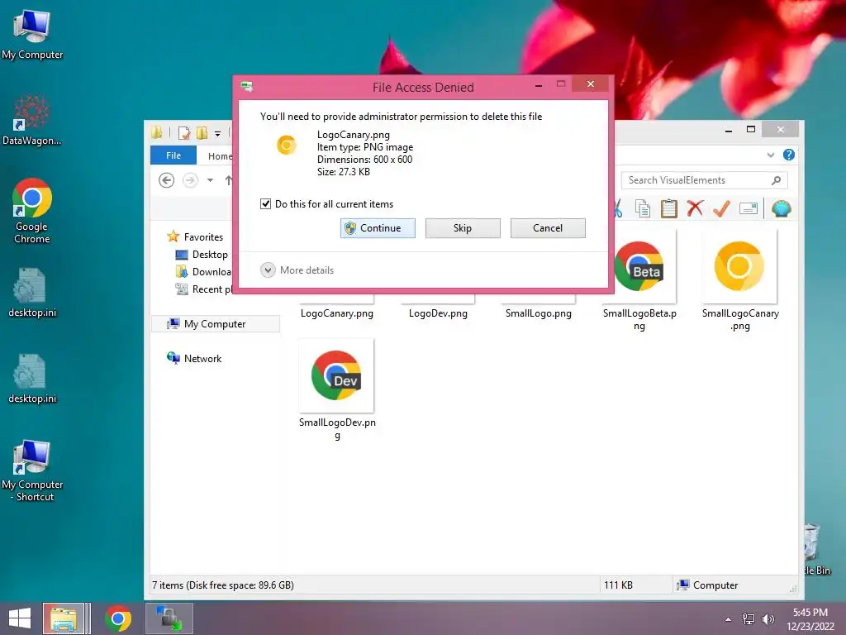Open My Computer - Shortcut desktop icon

click(x=32, y=470)
